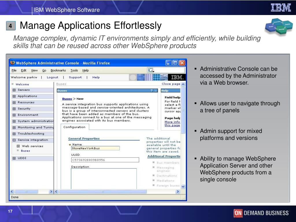Expand the Troubleshooting tree node
The width and height of the screenshot is (296, 222).
[14, 134]
